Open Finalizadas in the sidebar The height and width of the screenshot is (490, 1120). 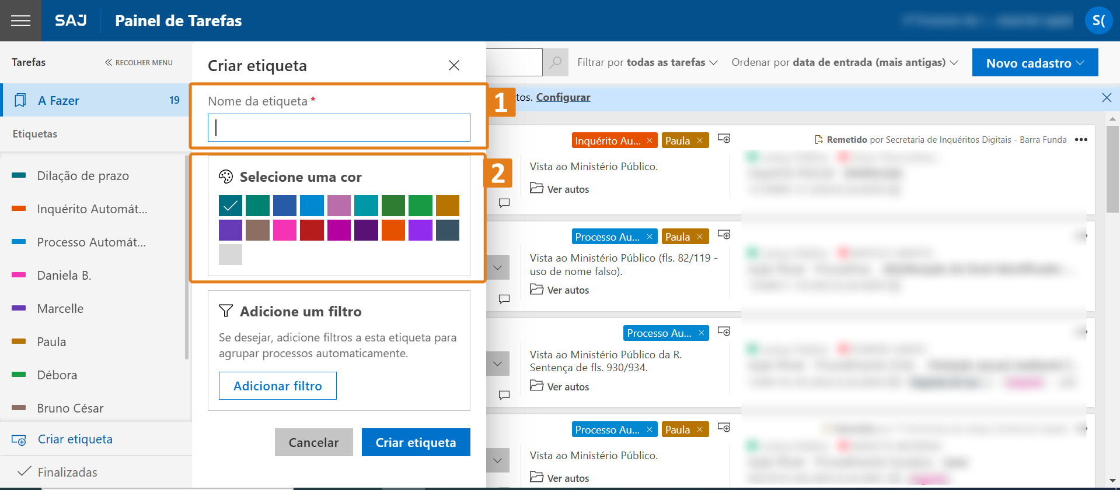click(67, 472)
